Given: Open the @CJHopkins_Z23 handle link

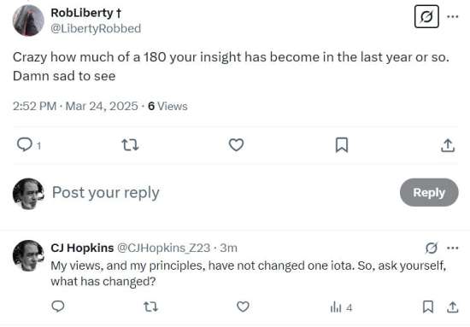Looking at the screenshot, I should 163,248.
